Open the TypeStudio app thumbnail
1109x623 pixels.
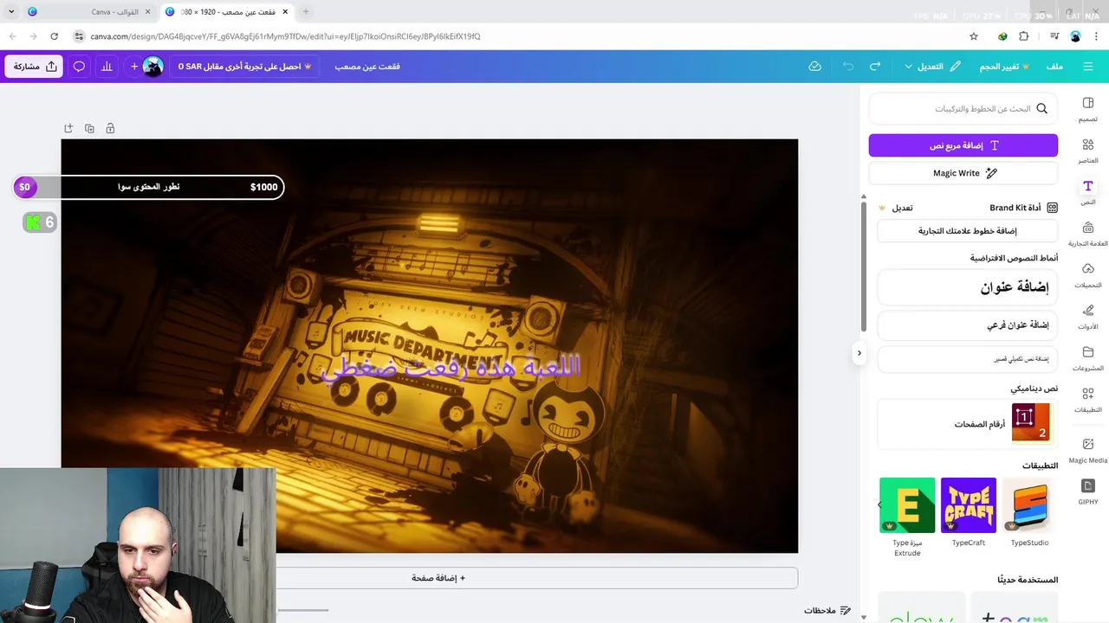click(1030, 505)
